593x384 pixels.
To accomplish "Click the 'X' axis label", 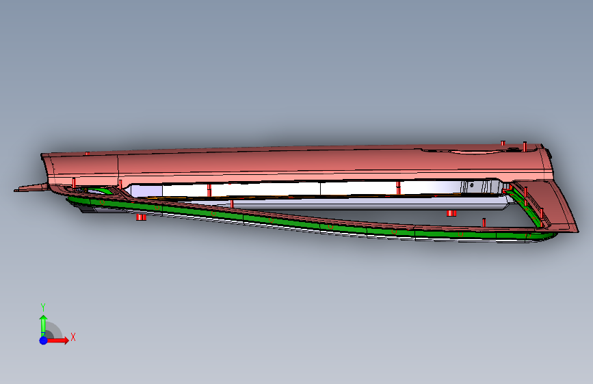I will tap(73, 337).
